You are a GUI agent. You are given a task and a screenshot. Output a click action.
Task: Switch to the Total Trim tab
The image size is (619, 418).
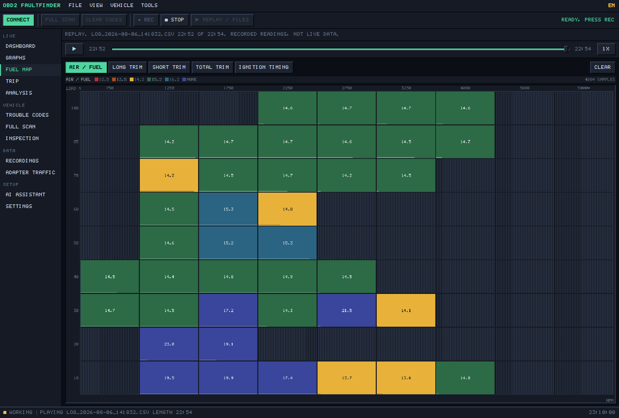click(x=212, y=67)
